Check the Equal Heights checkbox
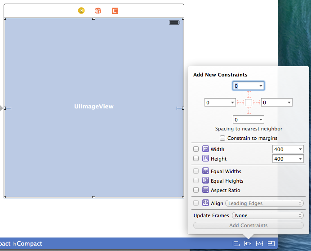311x251 pixels. [x=196, y=180]
